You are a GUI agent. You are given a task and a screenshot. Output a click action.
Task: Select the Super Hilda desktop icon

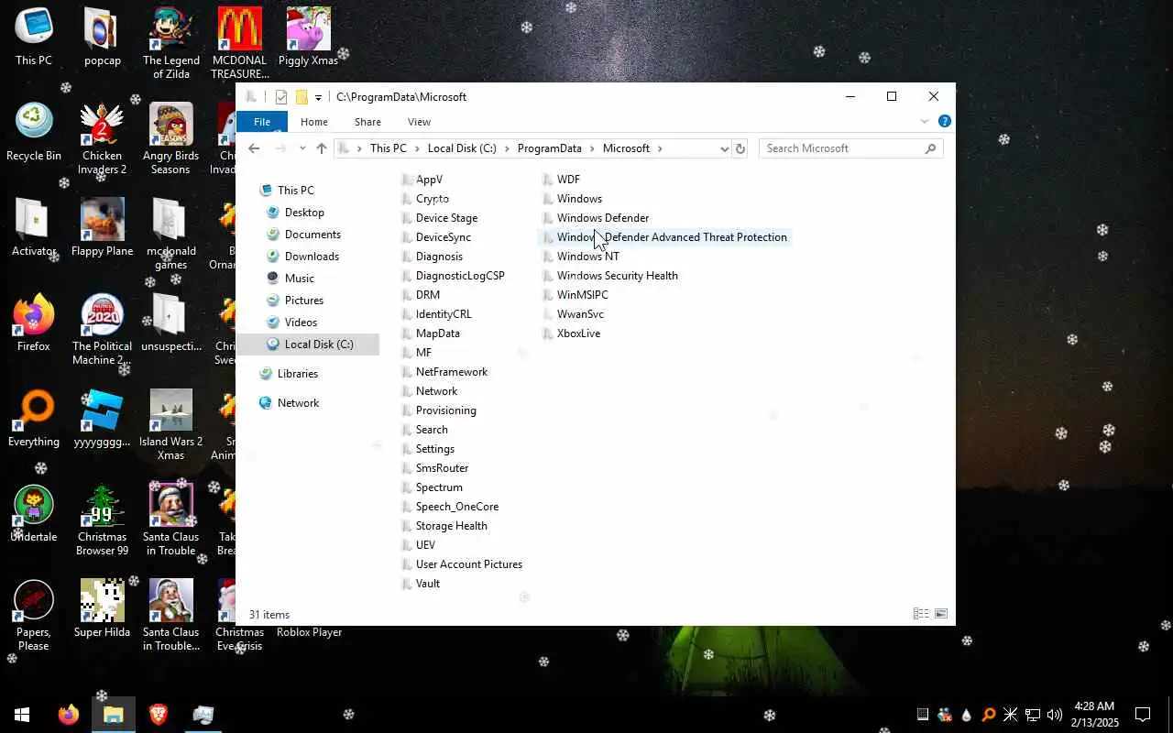[102, 609]
